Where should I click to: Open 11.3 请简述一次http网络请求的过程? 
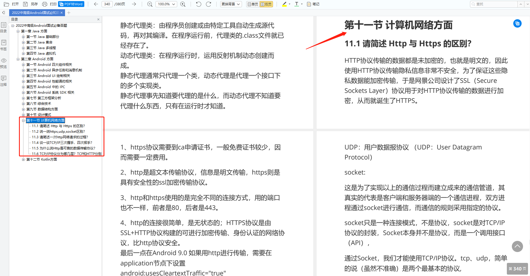(60, 137)
